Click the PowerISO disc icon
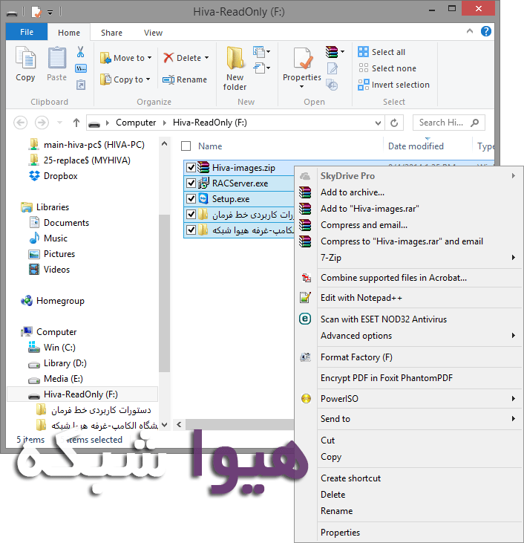Image resolution: width=524 pixels, height=543 pixels. tap(306, 399)
